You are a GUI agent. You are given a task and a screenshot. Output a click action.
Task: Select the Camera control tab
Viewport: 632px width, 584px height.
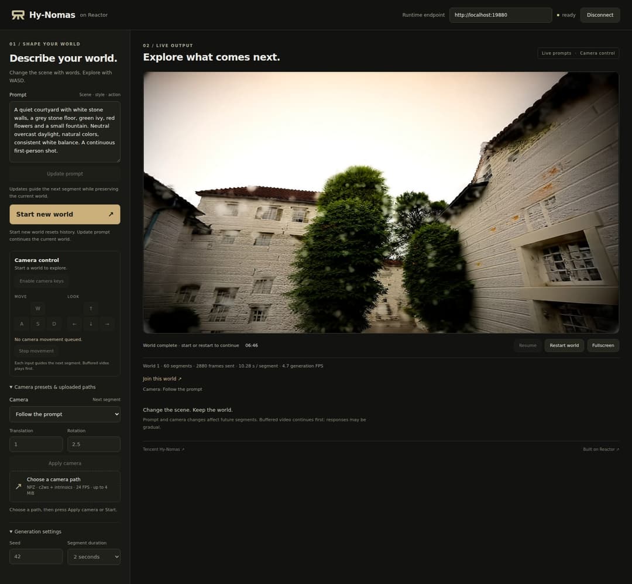(597, 53)
